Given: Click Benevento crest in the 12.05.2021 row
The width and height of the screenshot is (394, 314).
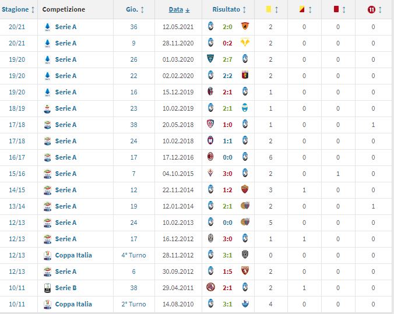Looking at the screenshot, I should pyautogui.click(x=245, y=27).
